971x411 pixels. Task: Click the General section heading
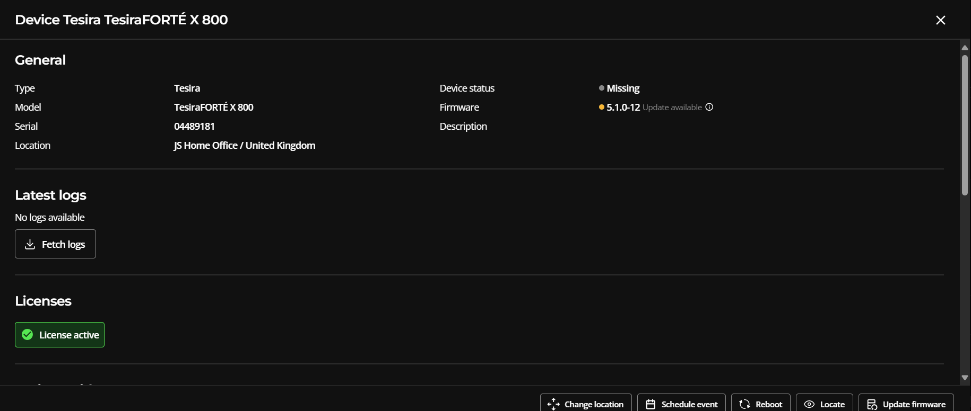[40, 60]
